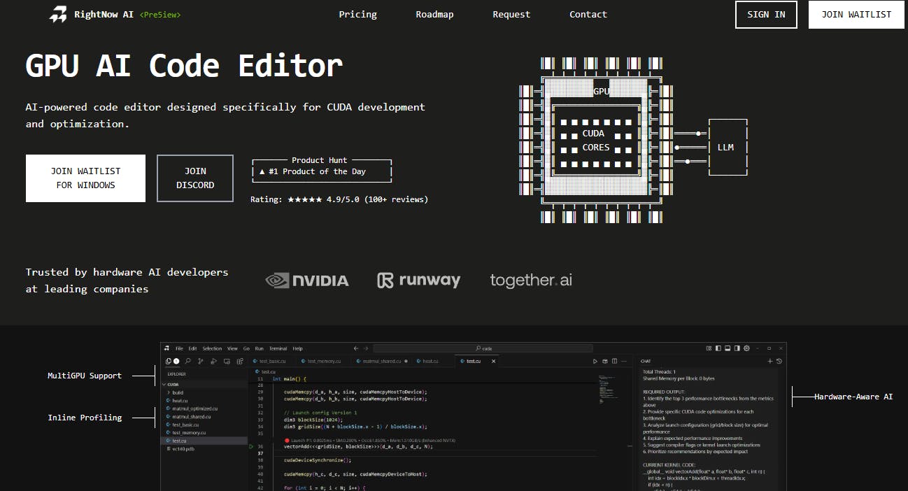This screenshot has height=491, width=908.
Task: Open chat history clock icon
Action: [x=779, y=361]
